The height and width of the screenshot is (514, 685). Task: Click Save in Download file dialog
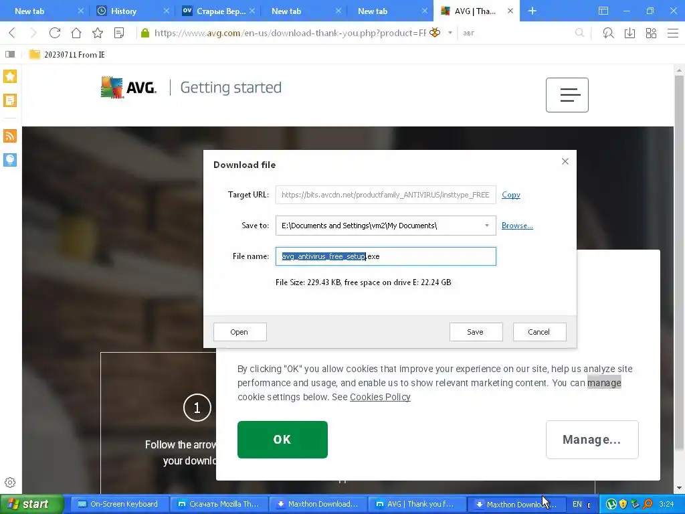pos(476,332)
